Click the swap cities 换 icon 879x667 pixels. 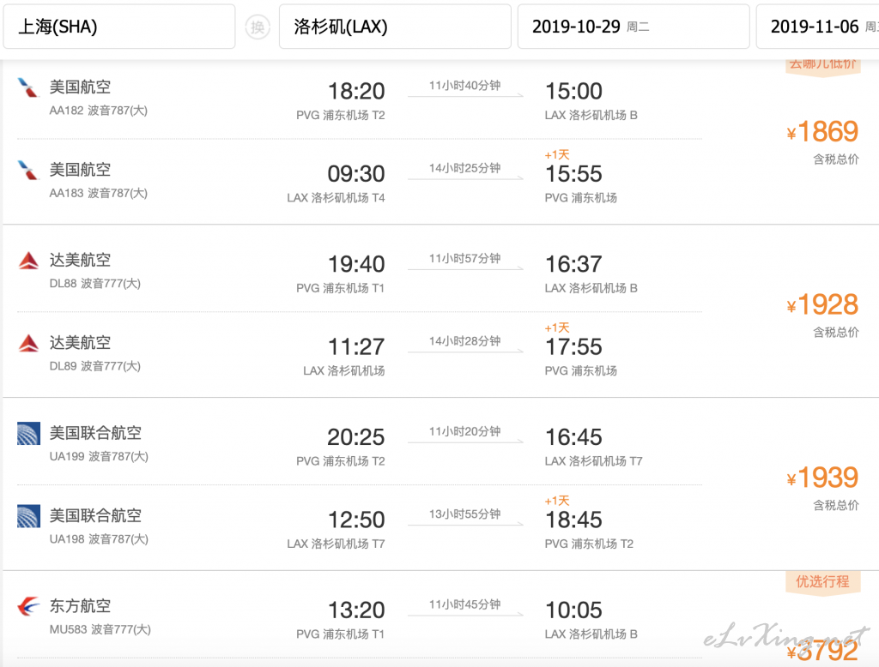(258, 27)
